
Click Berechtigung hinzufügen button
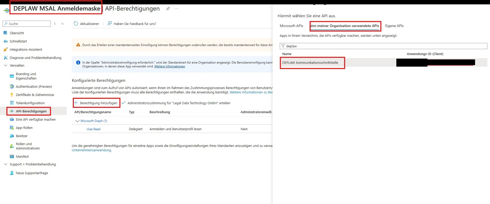pos(96,103)
